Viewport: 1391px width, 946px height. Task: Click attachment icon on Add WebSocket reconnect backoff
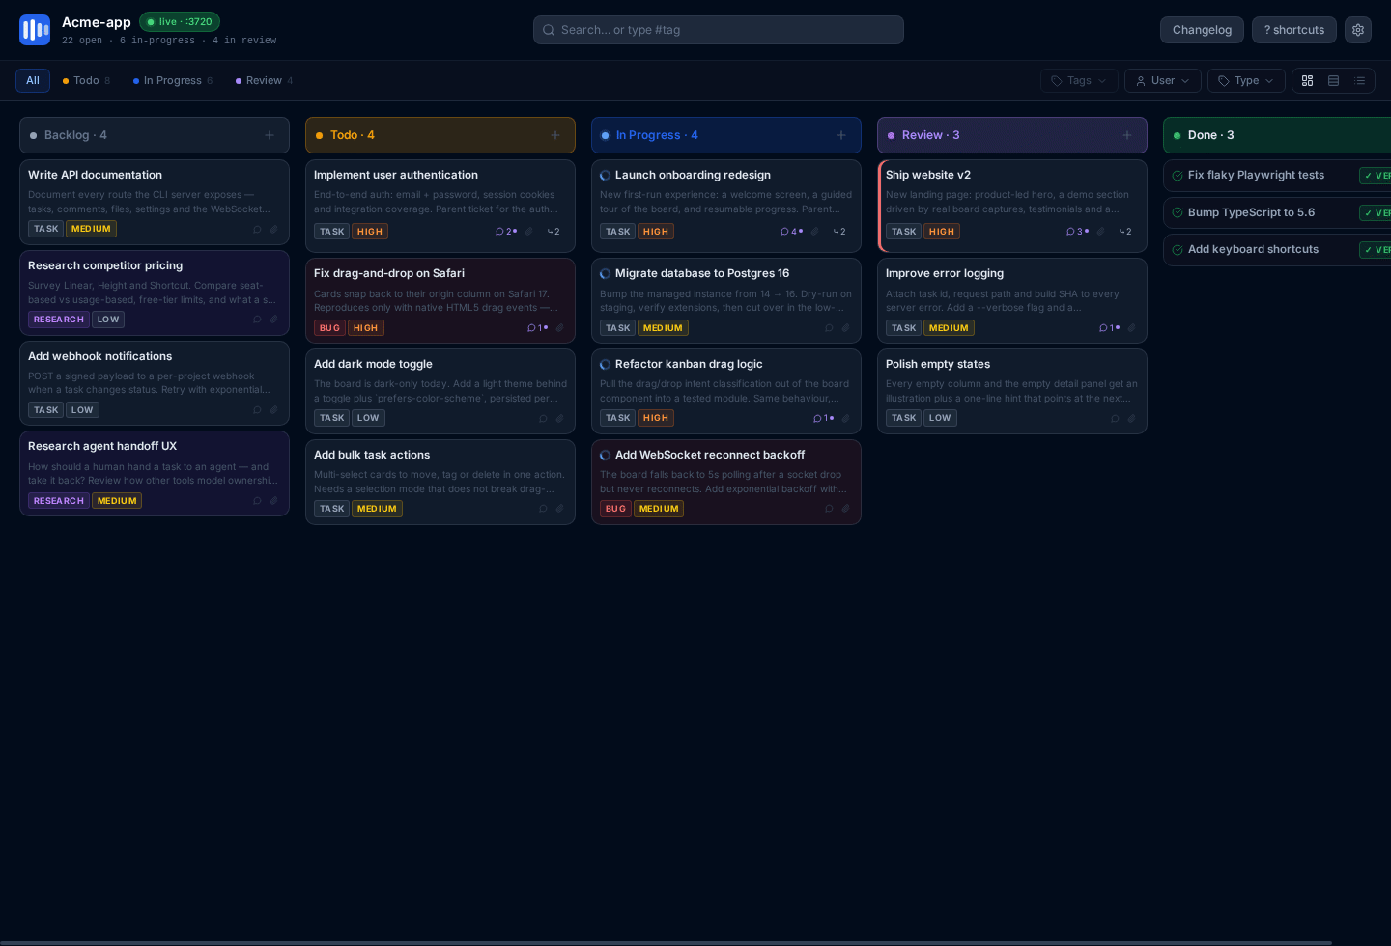click(x=845, y=509)
